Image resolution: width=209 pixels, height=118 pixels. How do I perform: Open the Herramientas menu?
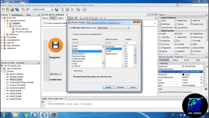[x=73, y=5]
